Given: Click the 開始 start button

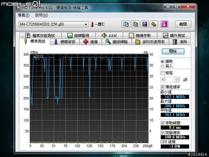Looking at the screenshot, I should 173,51.
